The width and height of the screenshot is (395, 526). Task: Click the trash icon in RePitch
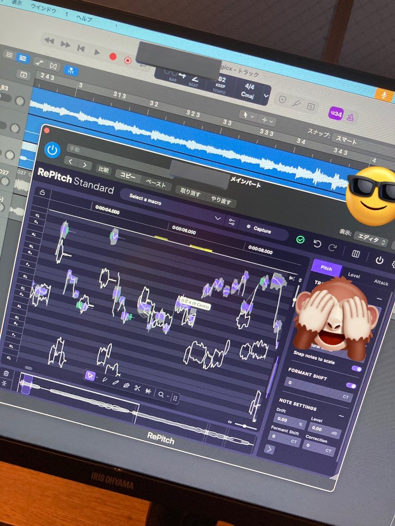coord(6,373)
